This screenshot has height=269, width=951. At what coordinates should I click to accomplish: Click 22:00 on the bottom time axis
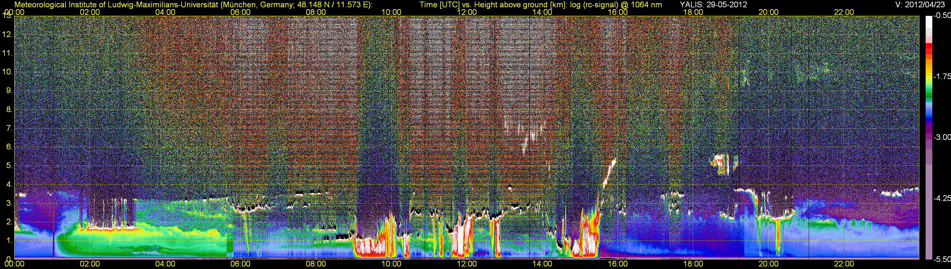844,264
